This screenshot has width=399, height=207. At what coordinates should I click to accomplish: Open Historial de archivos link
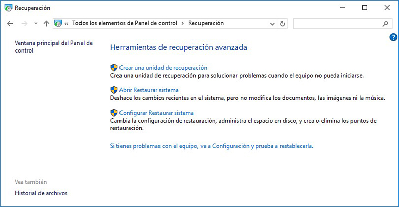tap(41, 193)
